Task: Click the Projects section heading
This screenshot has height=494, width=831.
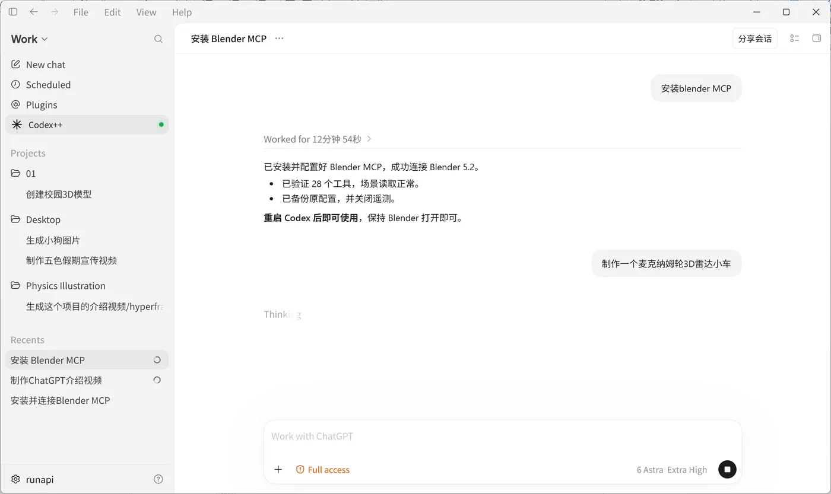Action: point(28,153)
